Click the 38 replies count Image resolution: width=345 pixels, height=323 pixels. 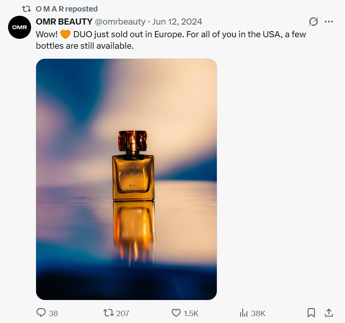[x=53, y=313]
